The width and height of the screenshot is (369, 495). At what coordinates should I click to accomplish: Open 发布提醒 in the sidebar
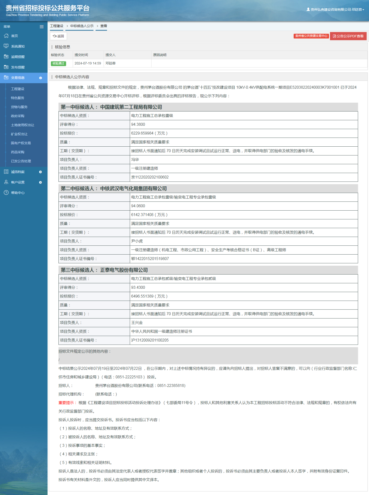[18, 67]
